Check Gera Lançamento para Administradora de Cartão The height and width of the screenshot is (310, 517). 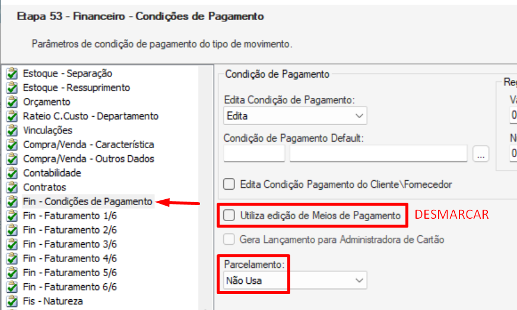tap(229, 239)
